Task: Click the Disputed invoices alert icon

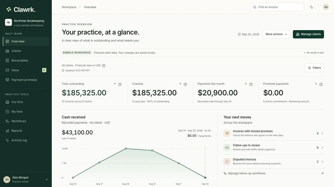Action: click(x=227, y=162)
